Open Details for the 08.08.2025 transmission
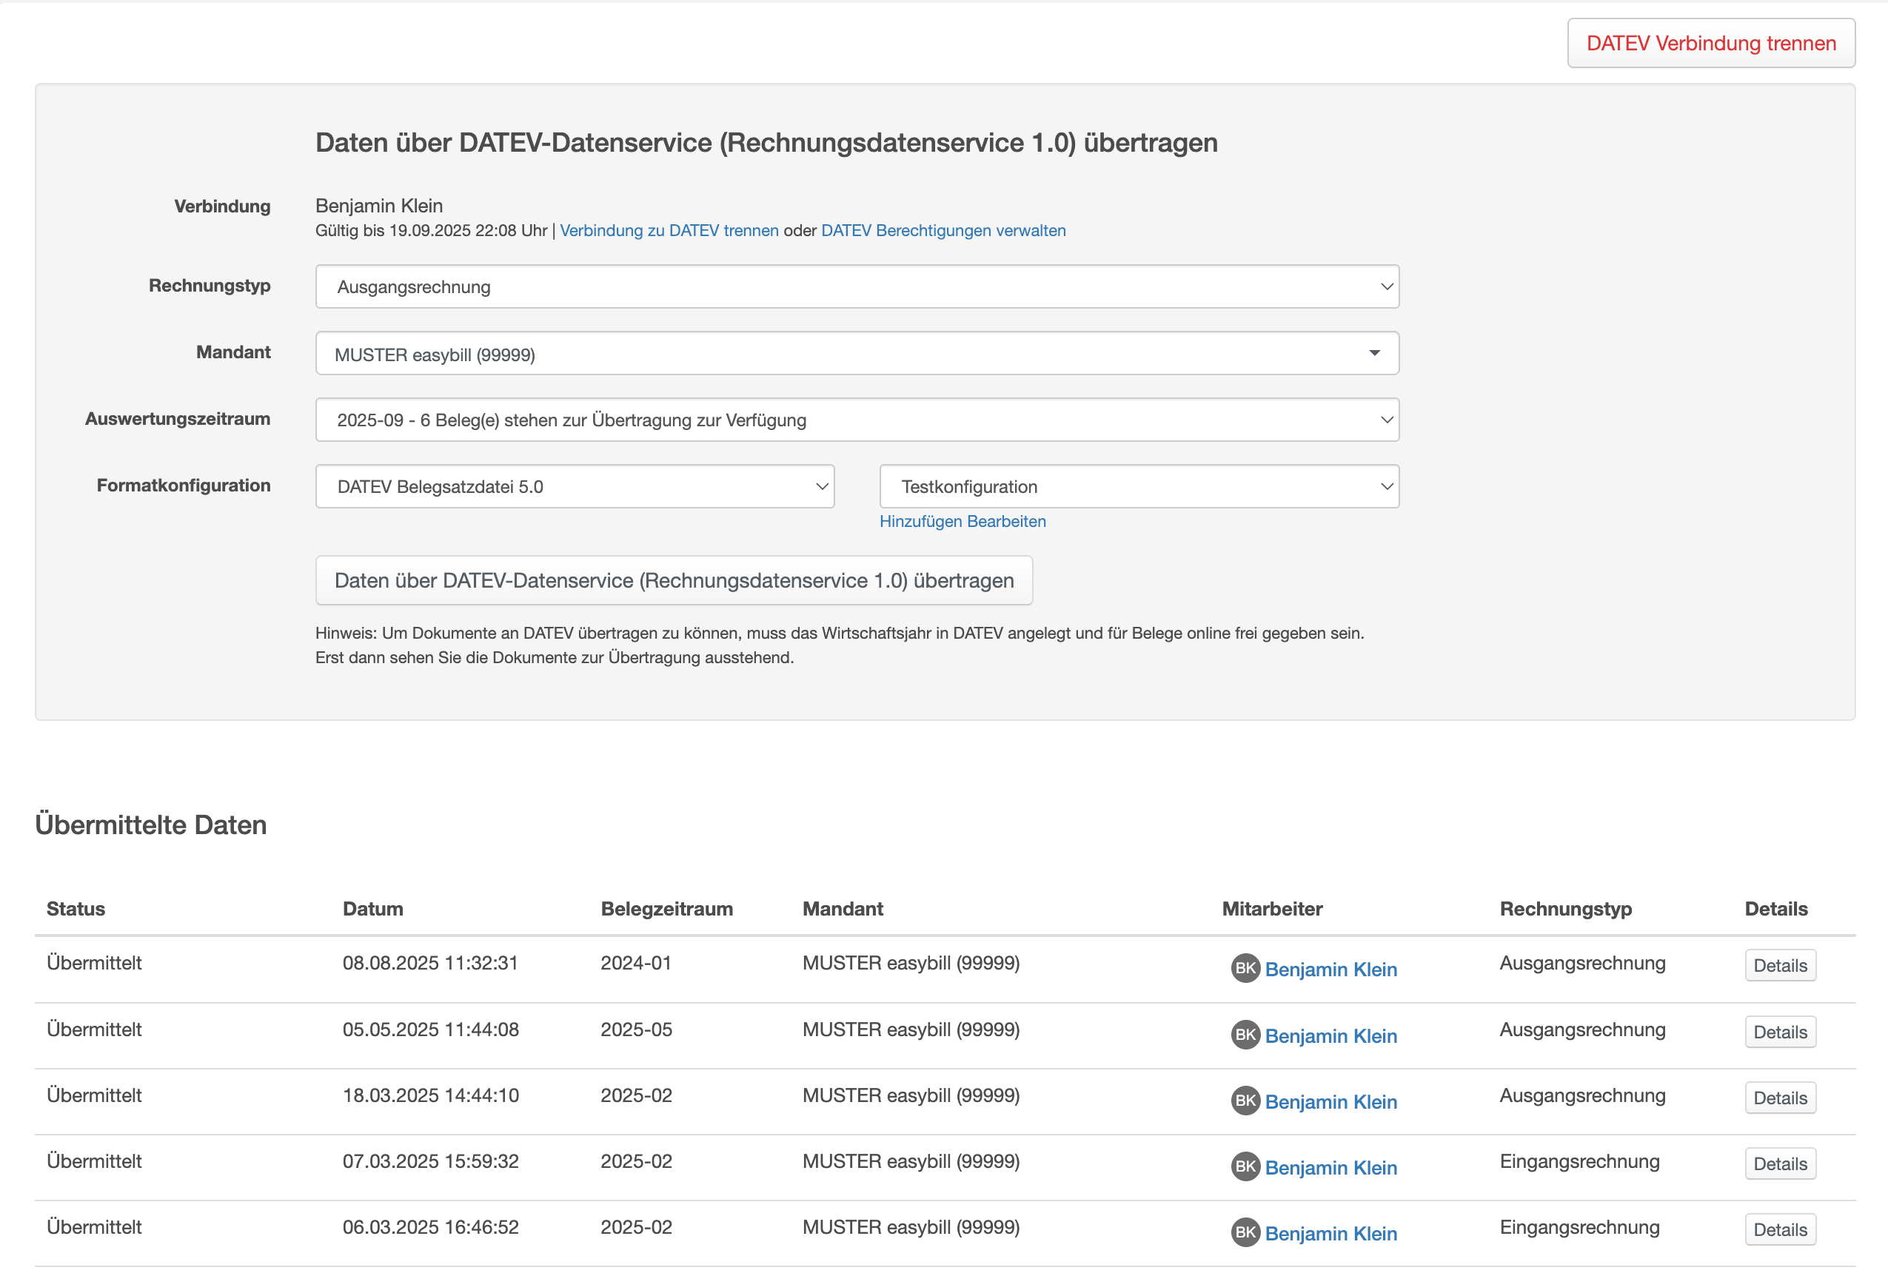 click(x=1779, y=965)
